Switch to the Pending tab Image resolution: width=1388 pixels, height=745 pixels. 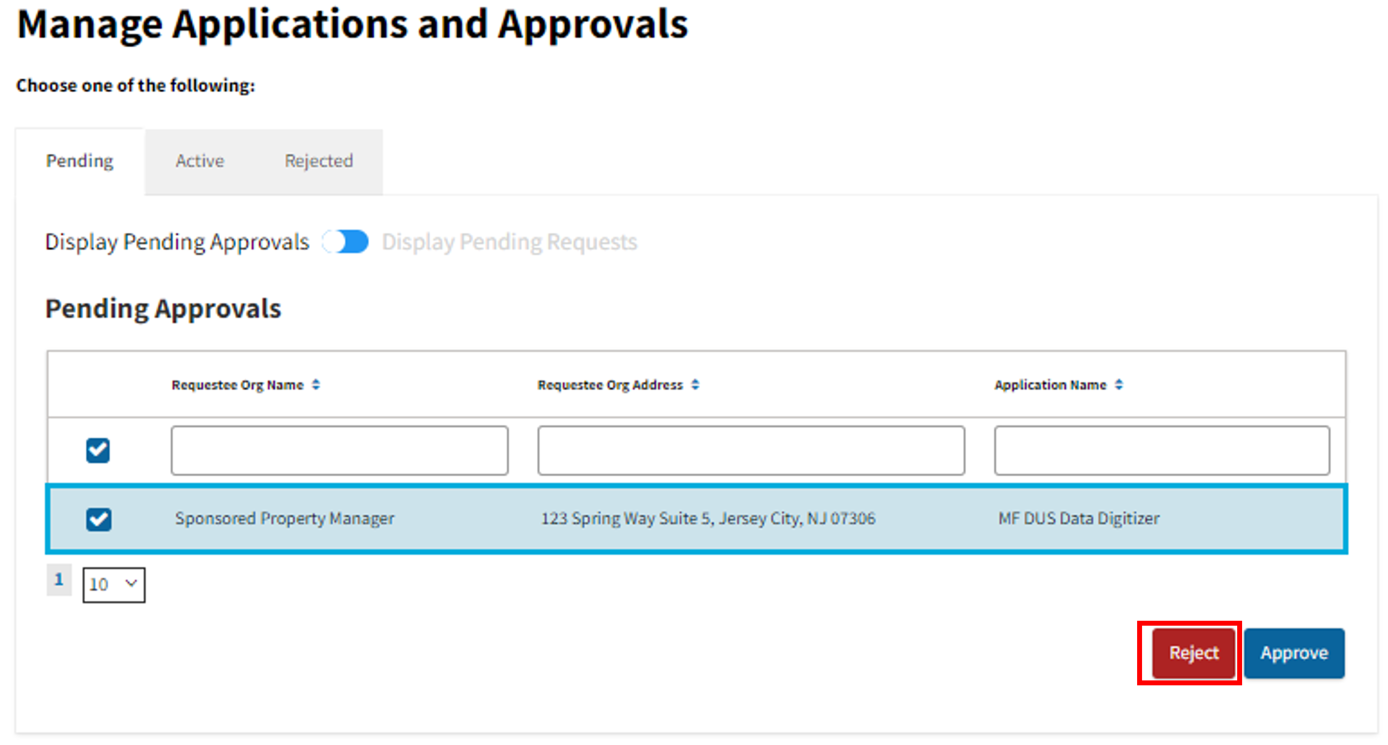coord(80,161)
